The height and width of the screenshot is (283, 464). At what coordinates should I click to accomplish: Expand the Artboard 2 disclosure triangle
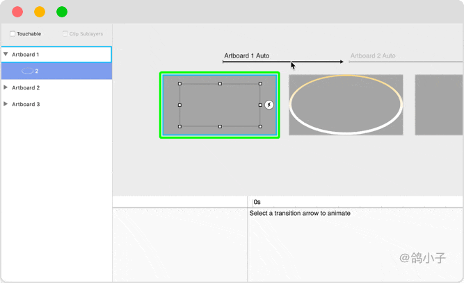6,87
